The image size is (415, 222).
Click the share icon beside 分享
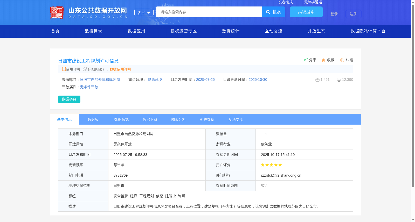point(306,60)
